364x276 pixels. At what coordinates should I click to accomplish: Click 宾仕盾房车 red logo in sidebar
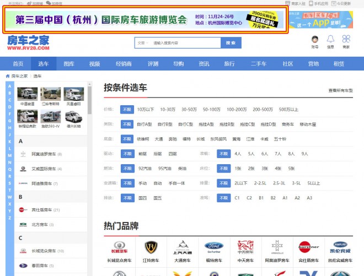(23, 210)
